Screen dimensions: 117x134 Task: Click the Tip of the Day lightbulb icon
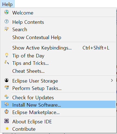7,55
